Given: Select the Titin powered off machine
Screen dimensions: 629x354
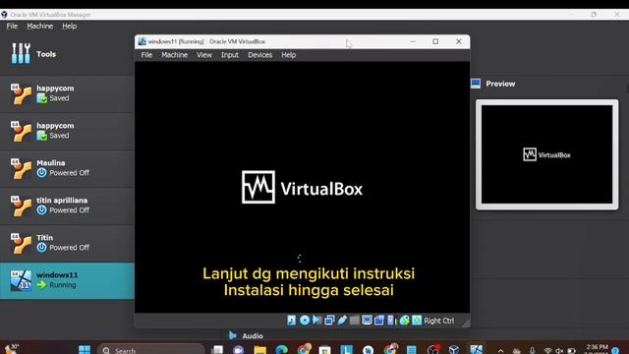Looking at the screenshot, I should [67, 243].
